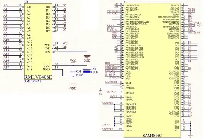Select the A18 net label on the left
The width and height of the screenshot is (205, 139).
6,68
